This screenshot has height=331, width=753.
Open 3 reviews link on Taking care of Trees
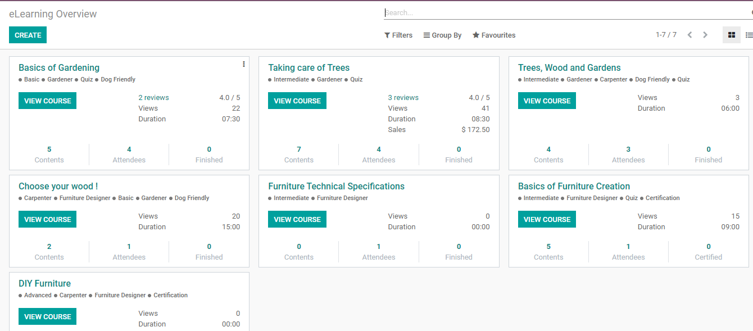pyautogui.click(x=403, y=97)
